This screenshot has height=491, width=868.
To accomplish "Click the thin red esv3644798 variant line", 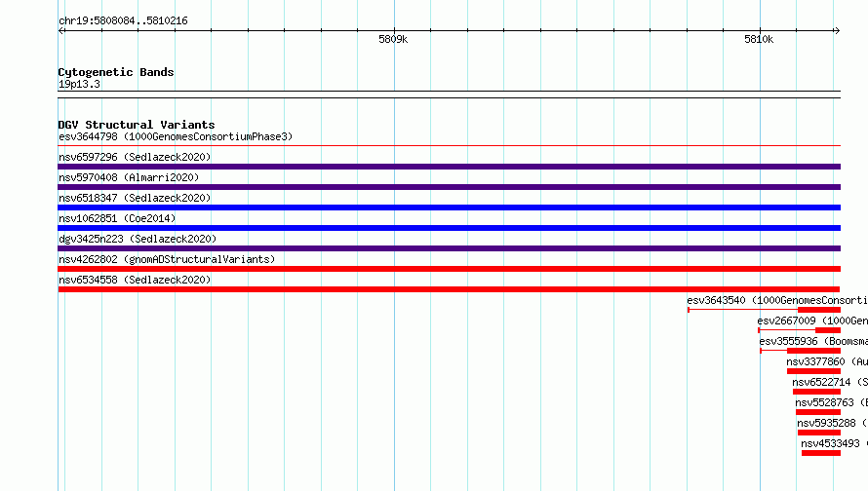I will tap(449, 146).
